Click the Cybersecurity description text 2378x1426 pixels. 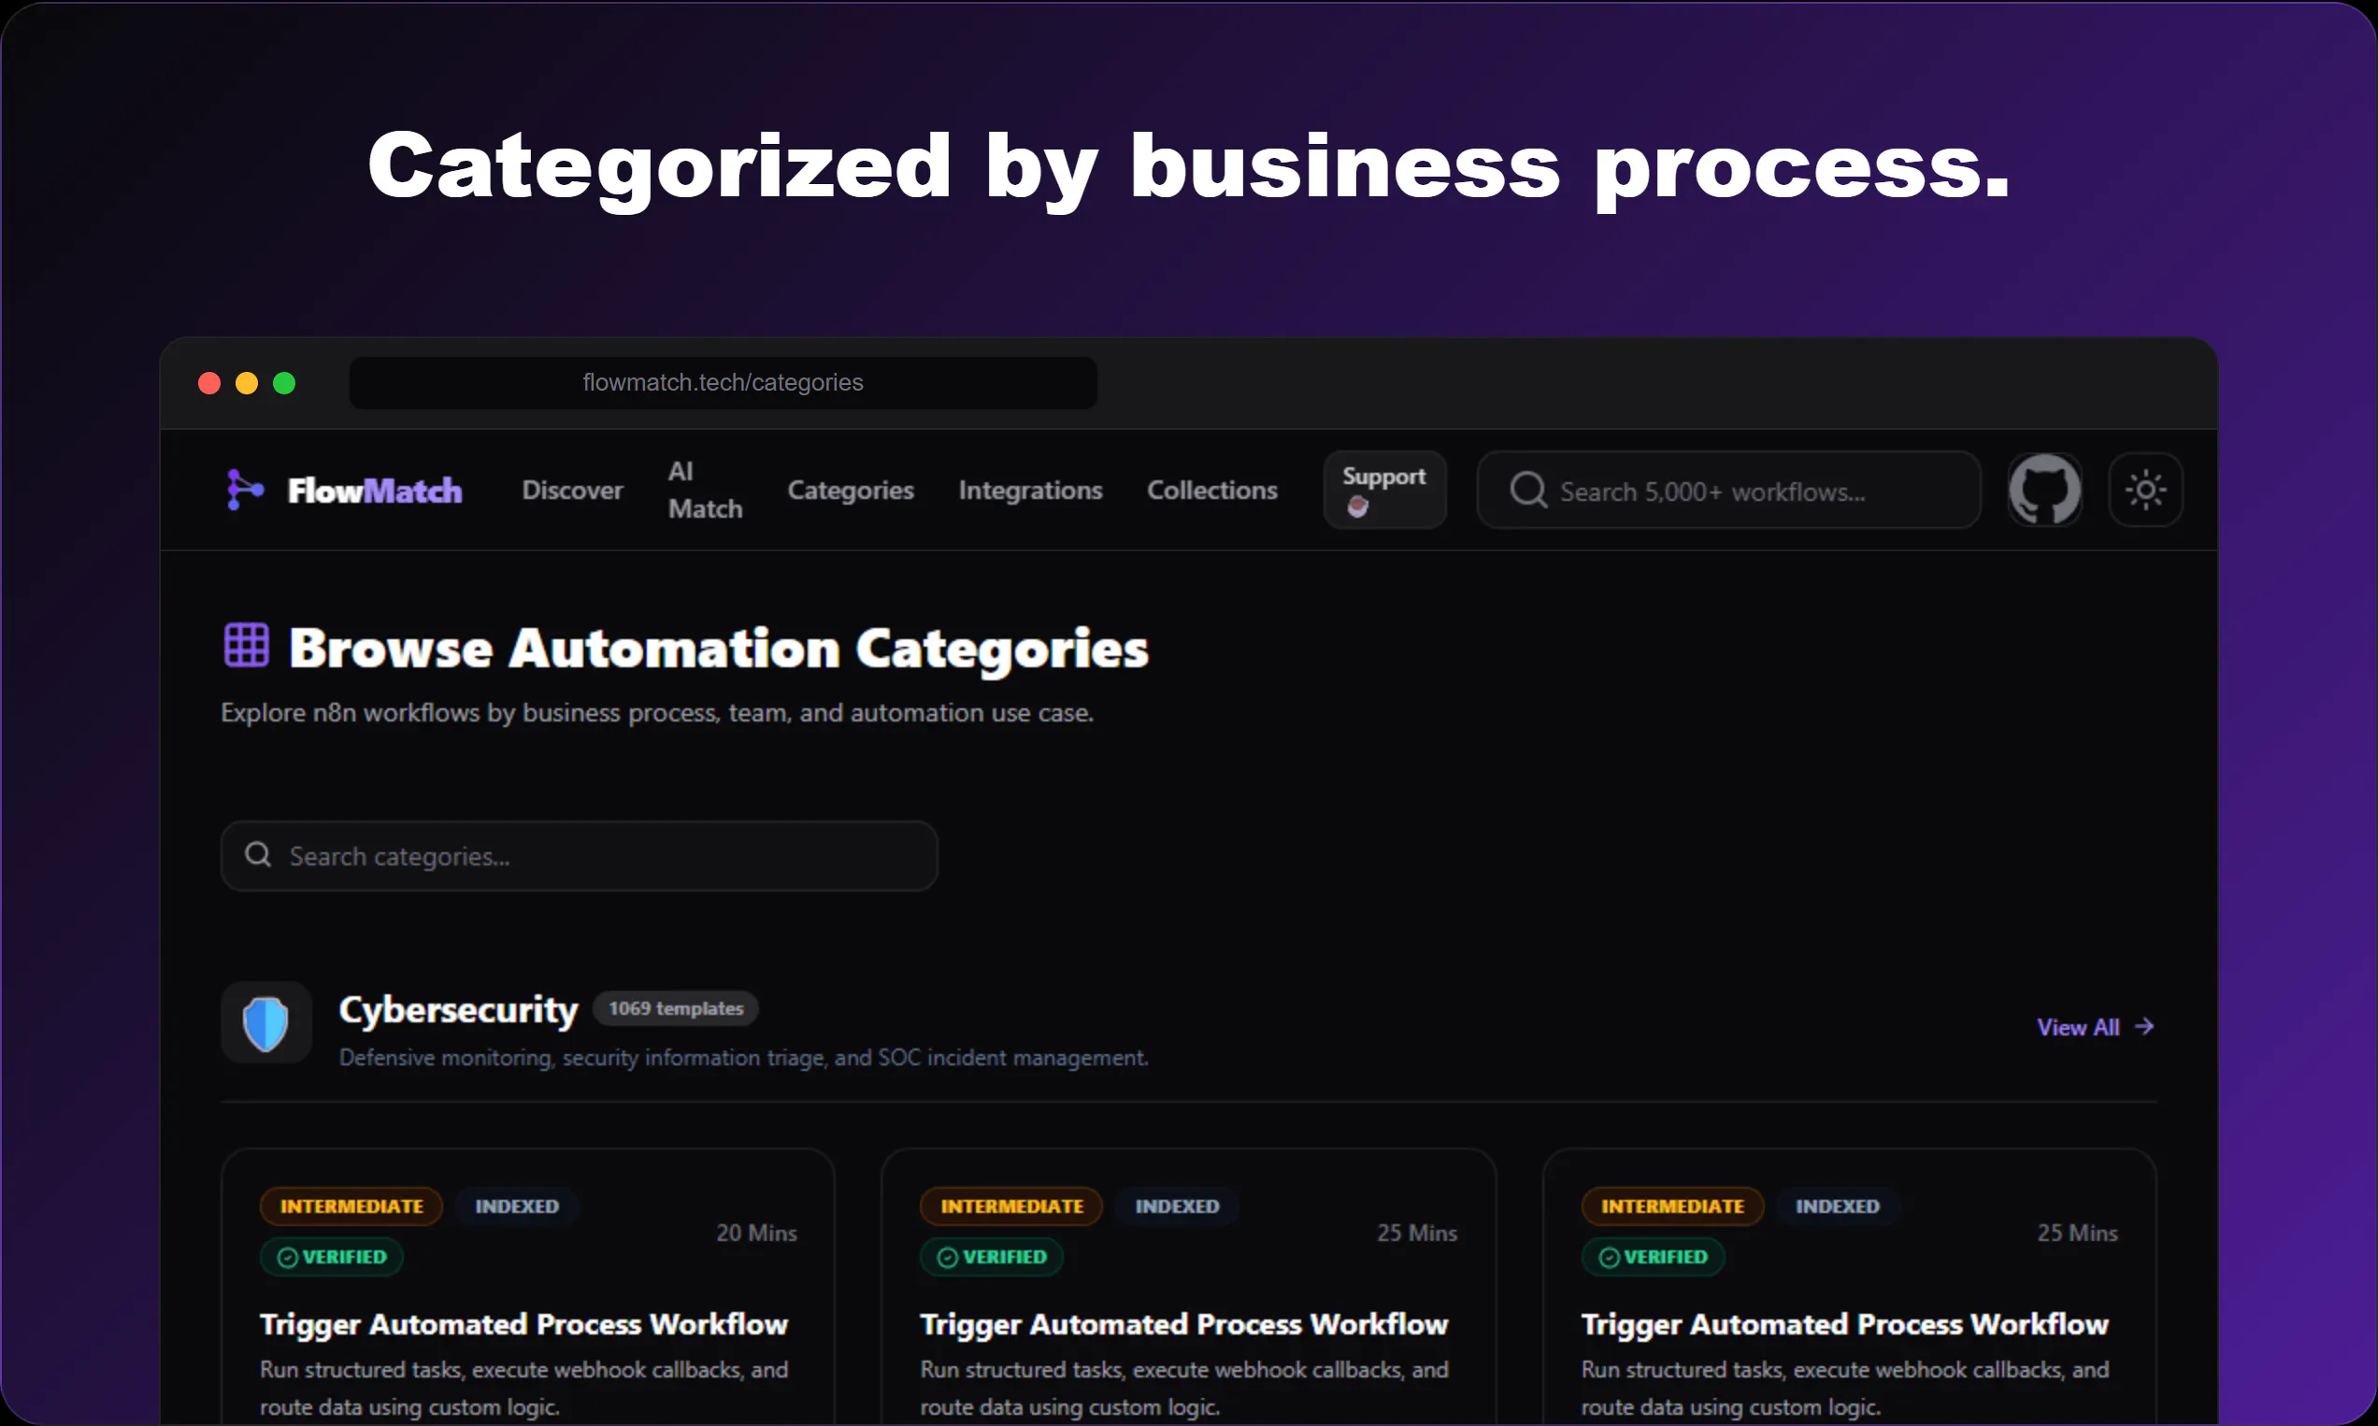click(744, 1058)
